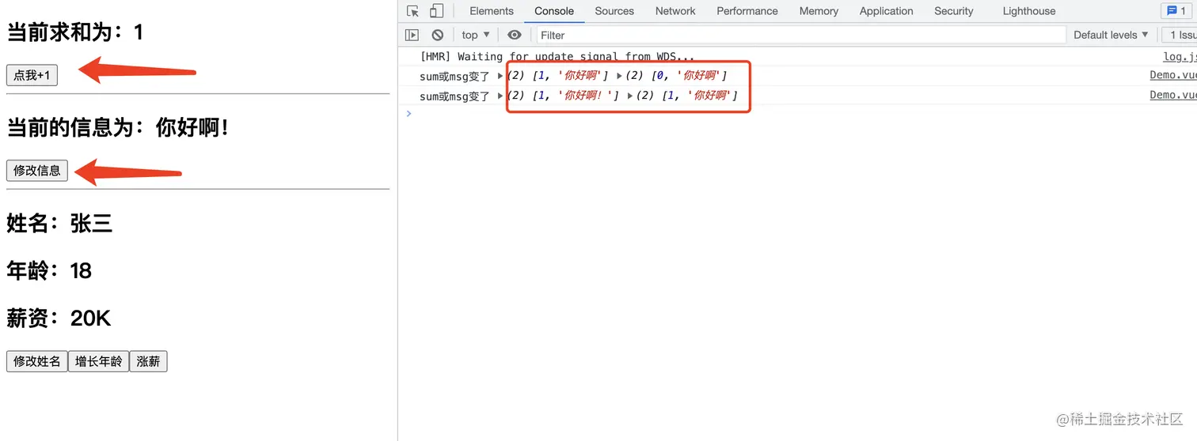Expand array [0, '你好啊'] in first log
This screenshot has height=441, width=1197.
click(619, 76)
